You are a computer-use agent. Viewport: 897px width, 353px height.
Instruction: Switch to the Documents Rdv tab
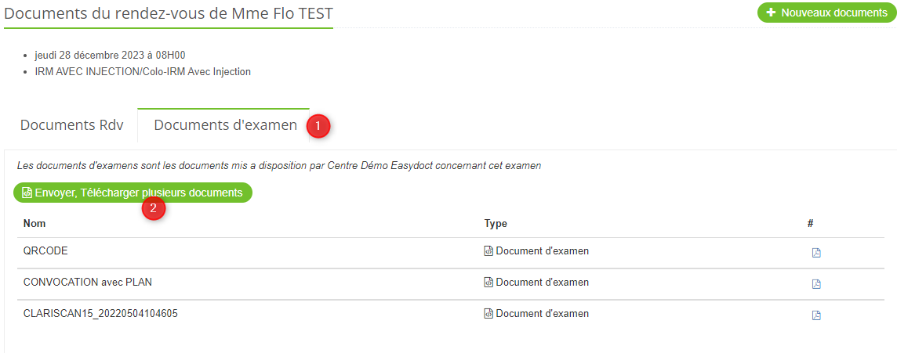click(x=71, y=125)
